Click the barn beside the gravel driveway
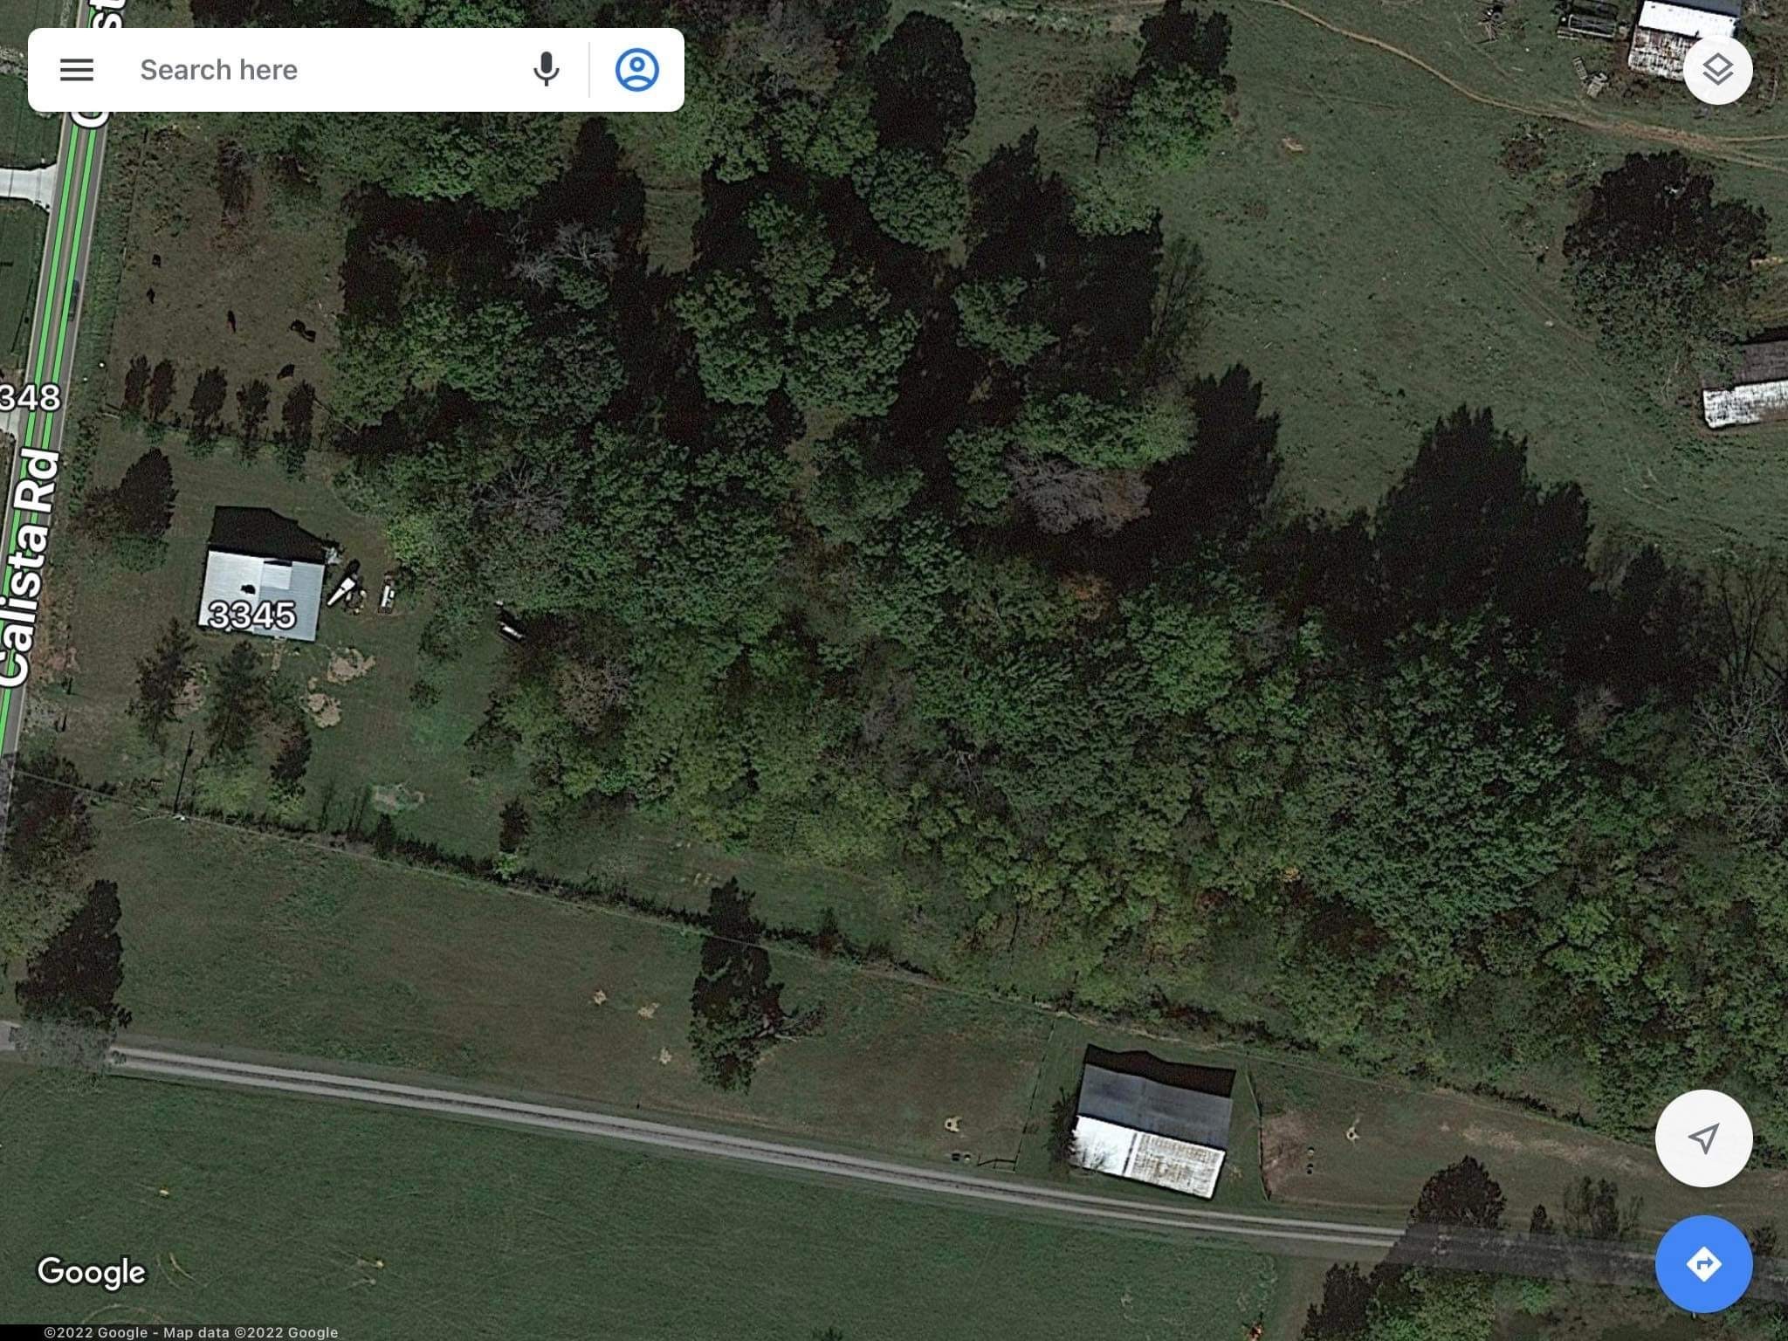This screenshot has width=1788, height=1341. coord(1152,1122)
